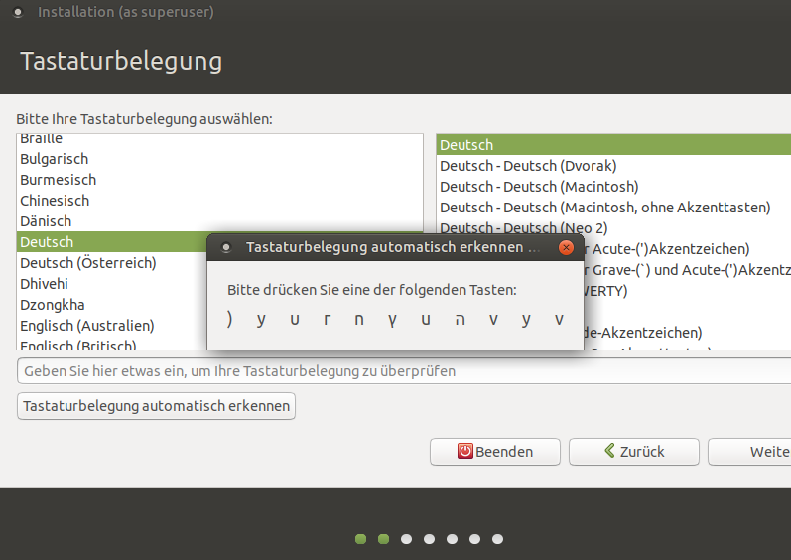
Task: Click the dialog's title bar menu icon
Action: (225, 247)
